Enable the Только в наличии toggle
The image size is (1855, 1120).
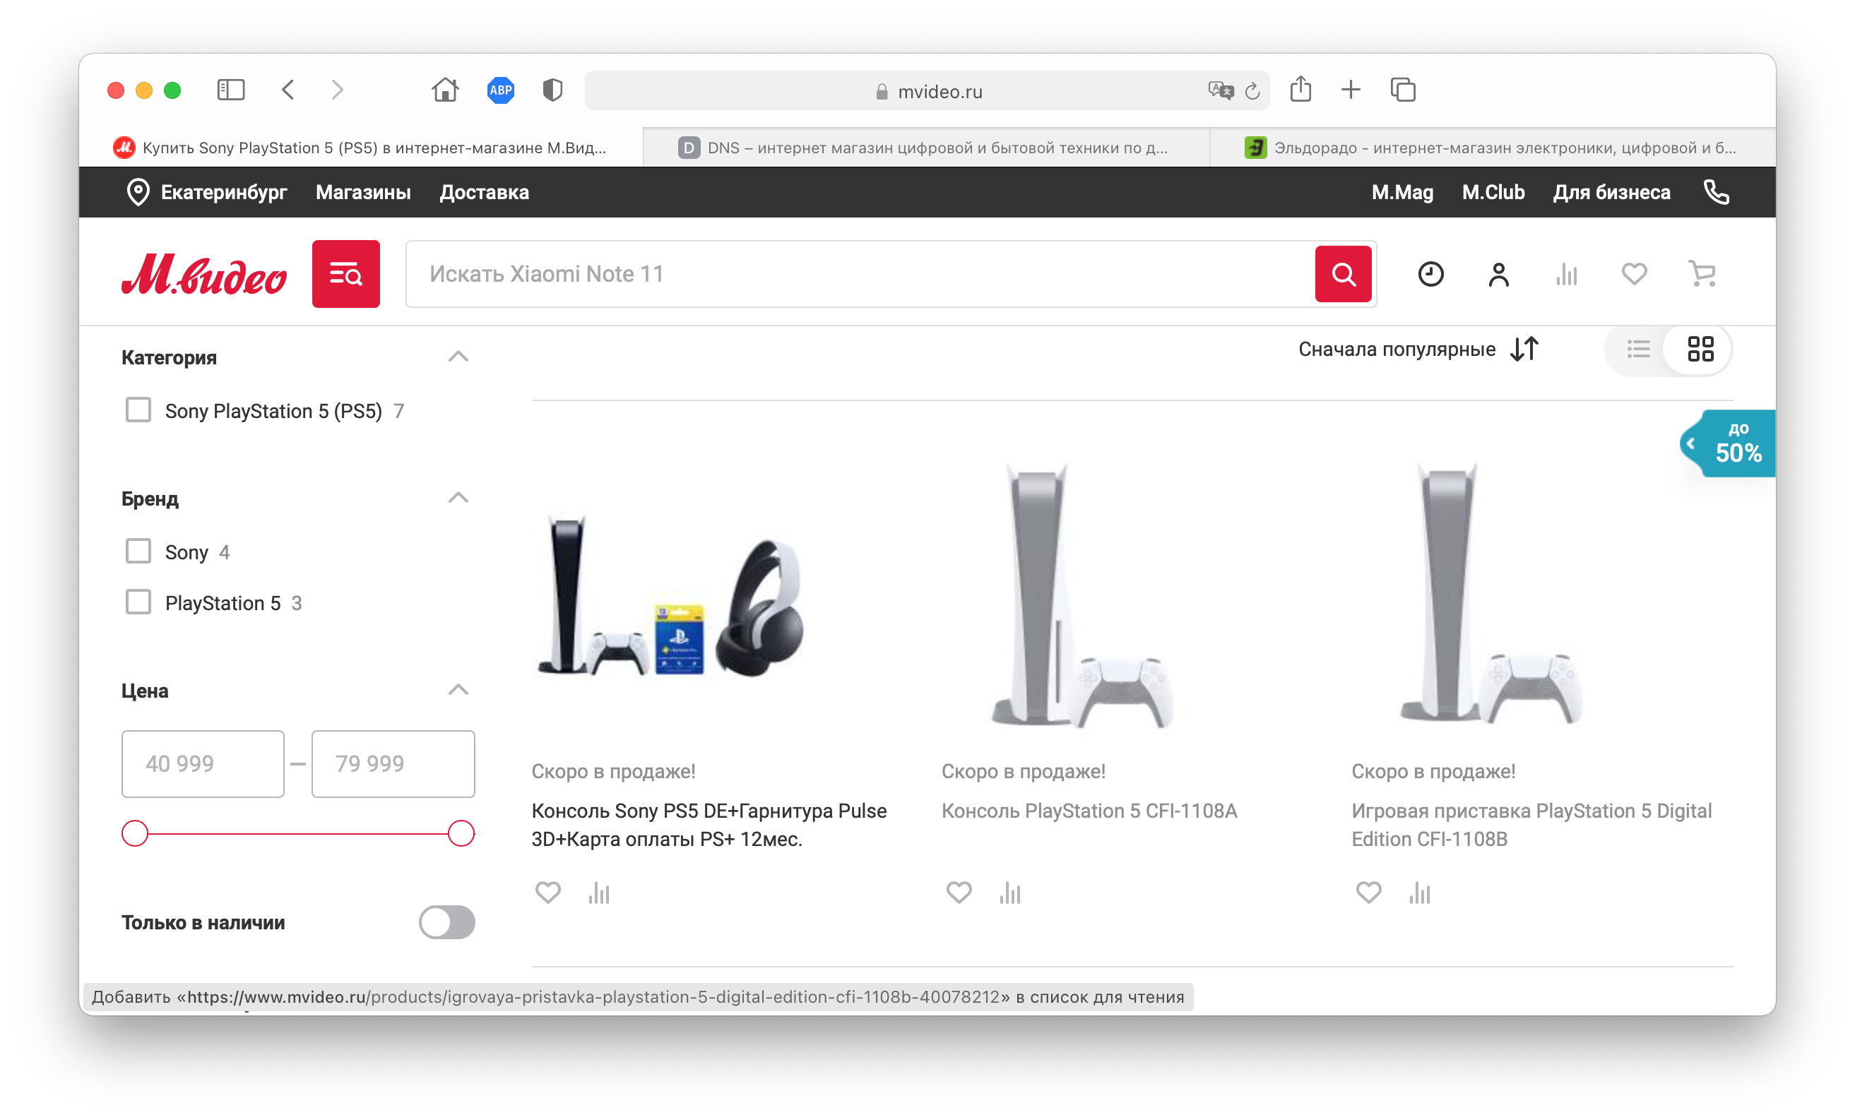click(447, 922)
